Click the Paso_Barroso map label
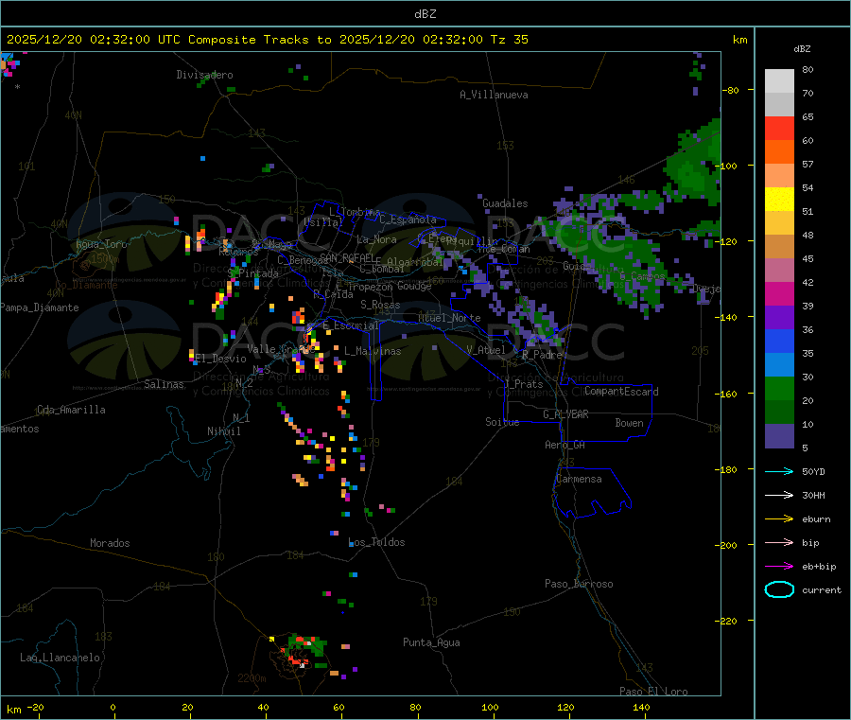The width and height of the screenshot is (851, 720). (579, 584)
